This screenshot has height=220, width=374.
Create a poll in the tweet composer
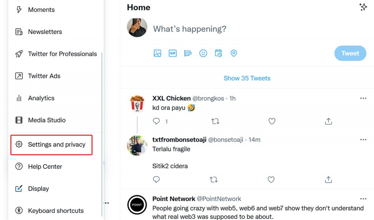coord(188,53)
